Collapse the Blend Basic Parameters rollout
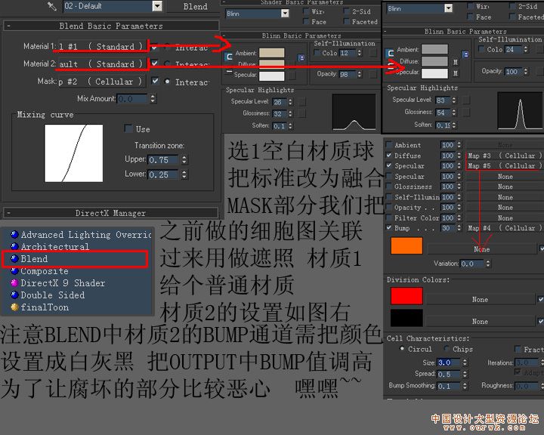 tap(8, 26)
